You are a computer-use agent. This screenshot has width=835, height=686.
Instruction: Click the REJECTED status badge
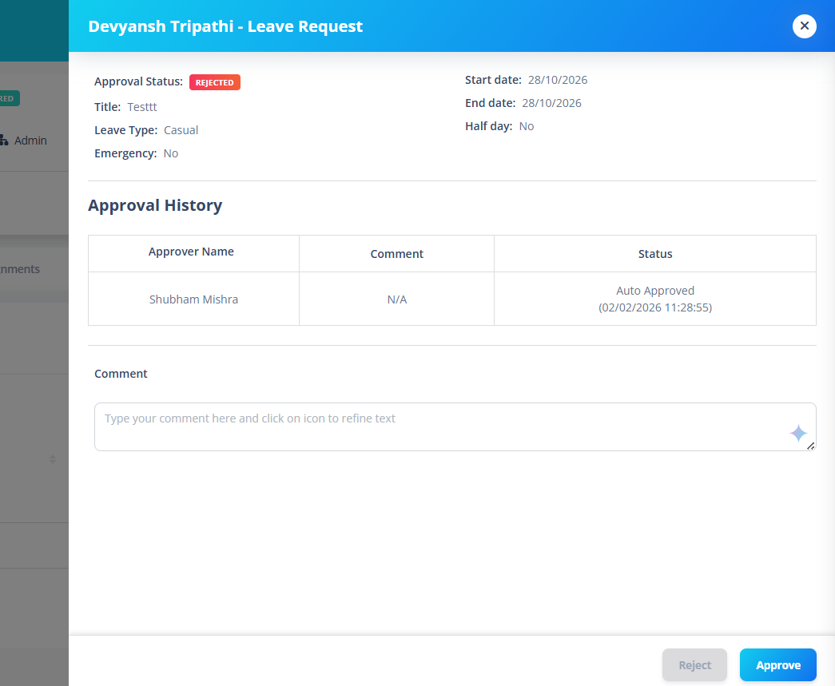click(215, 82)
